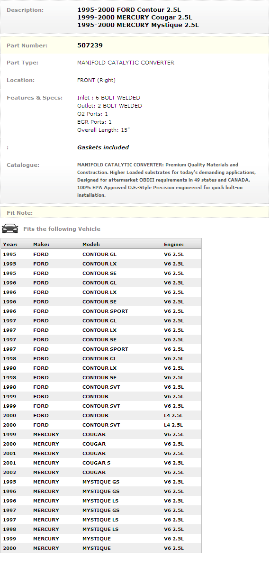
Task: Select the part number 507239
Action: [90, 46]
